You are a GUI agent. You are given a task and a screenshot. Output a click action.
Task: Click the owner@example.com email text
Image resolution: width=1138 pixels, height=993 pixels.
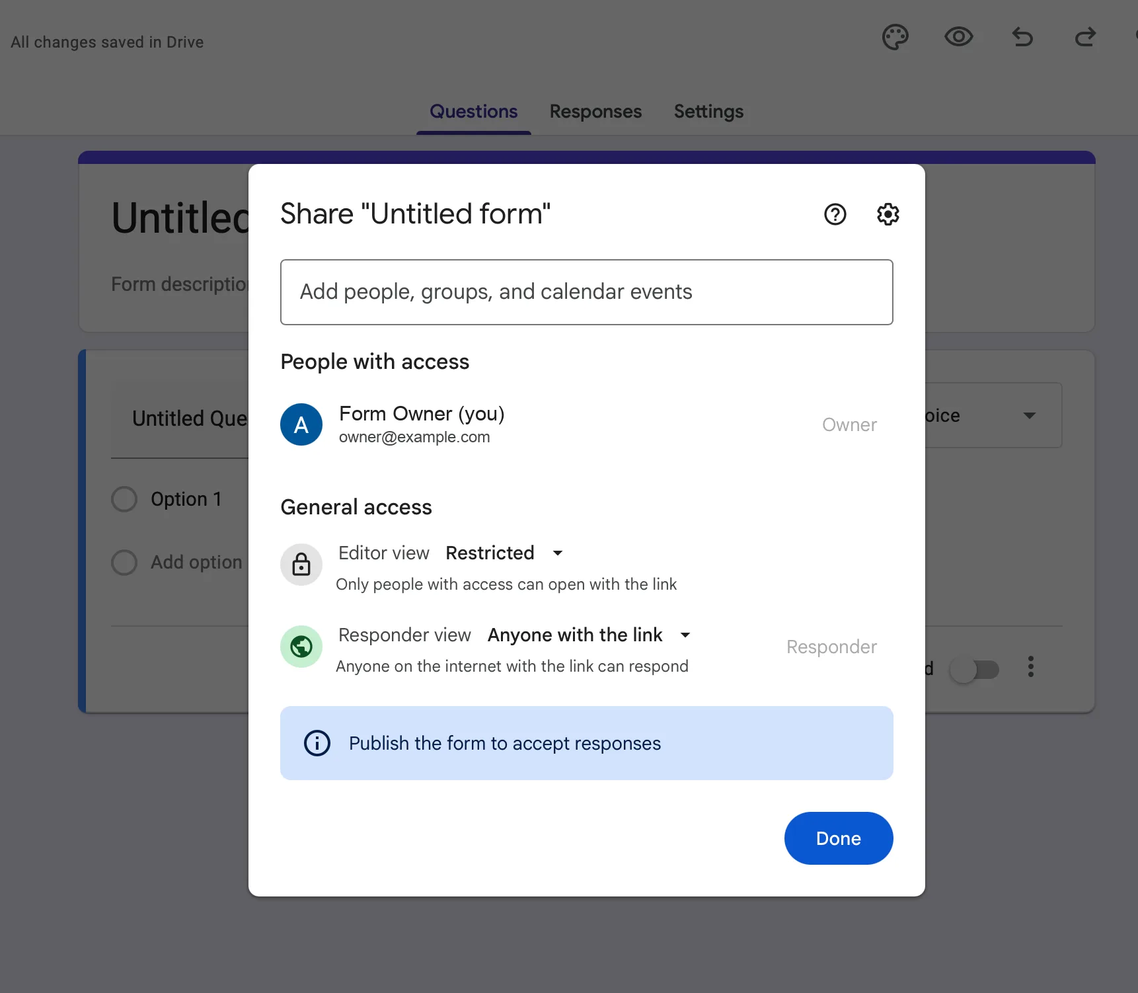pos(414,437)
